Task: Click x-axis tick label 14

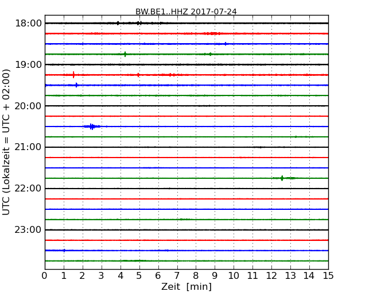Action: (x=309, y=276)
